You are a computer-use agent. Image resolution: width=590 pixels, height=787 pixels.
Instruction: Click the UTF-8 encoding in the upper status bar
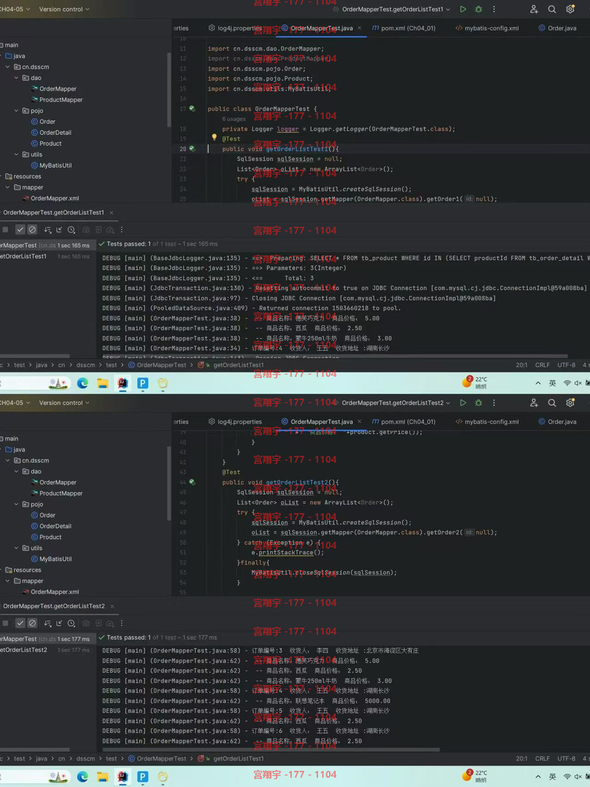[566, 365]
